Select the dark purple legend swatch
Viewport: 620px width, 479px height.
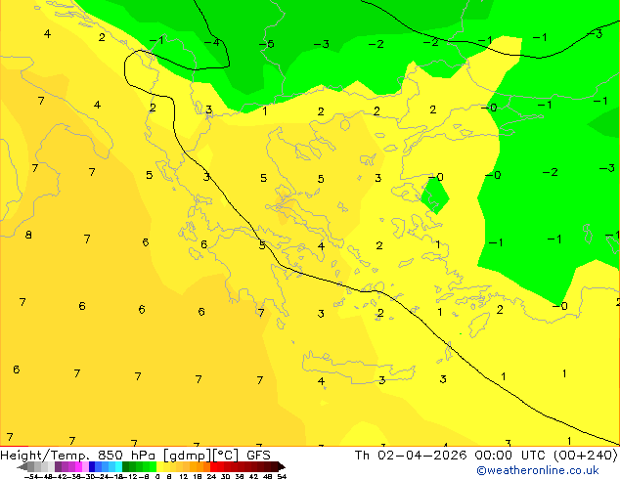click(x=58, y=466)
